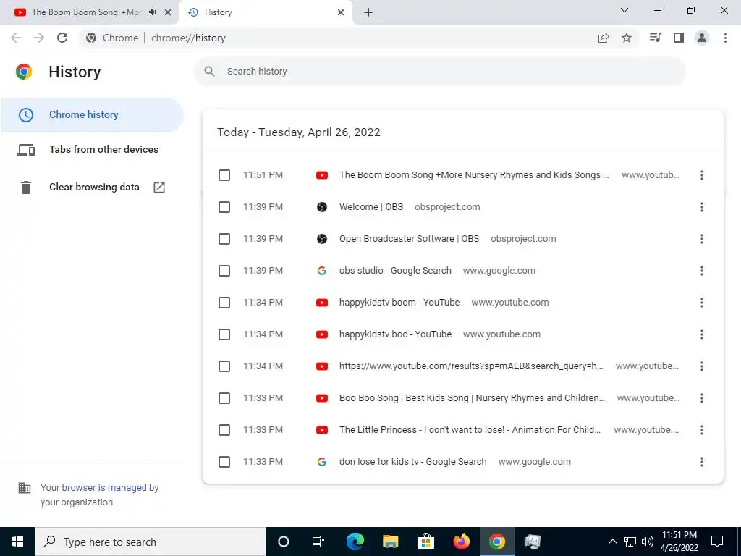Share this page icon in address bar
The height and width of the screenshot is (556, 741).
click(604, 38)
